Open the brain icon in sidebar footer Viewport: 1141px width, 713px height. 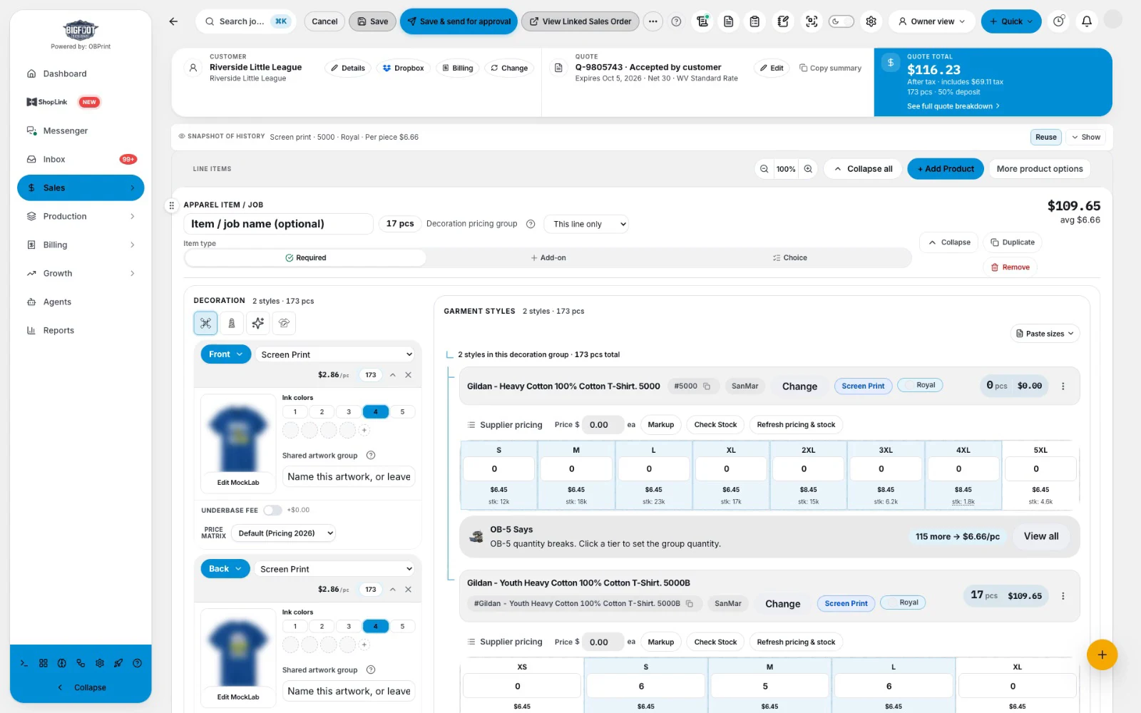click(x=62, y=663)
